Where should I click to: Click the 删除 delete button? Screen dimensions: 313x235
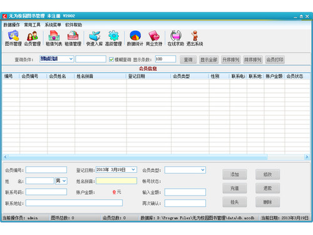(267, 202)
